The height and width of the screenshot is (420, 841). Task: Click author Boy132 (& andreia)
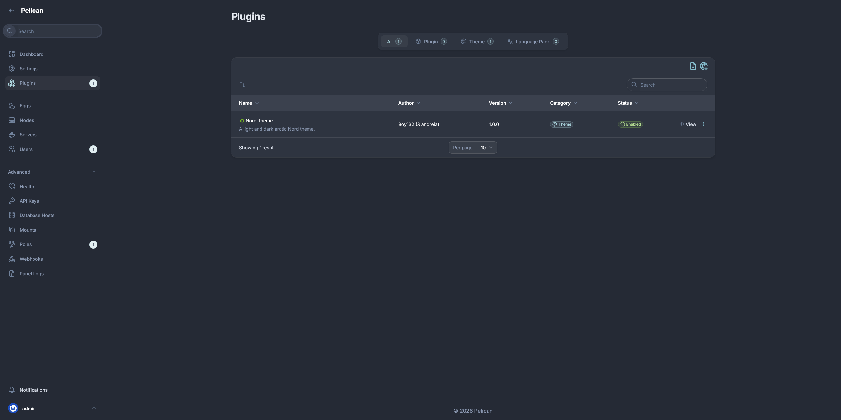pyautogui.click(x=419, y=124)
